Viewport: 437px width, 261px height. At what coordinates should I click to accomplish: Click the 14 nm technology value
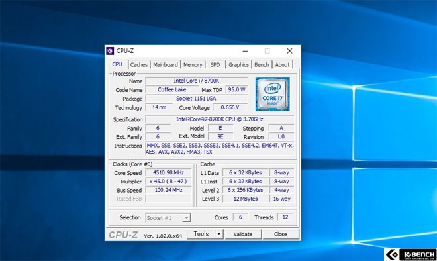pyautogui.click(x=159, y=107)
